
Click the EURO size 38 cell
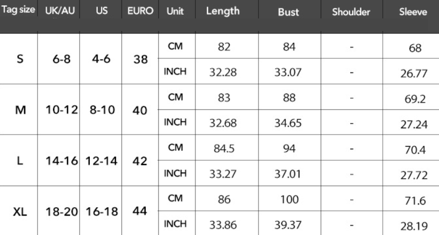tap(140, 59)
